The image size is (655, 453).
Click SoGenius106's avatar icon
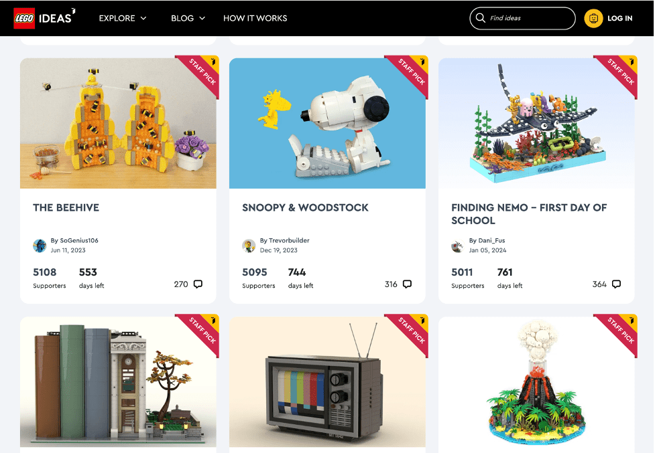coord(40,246)
